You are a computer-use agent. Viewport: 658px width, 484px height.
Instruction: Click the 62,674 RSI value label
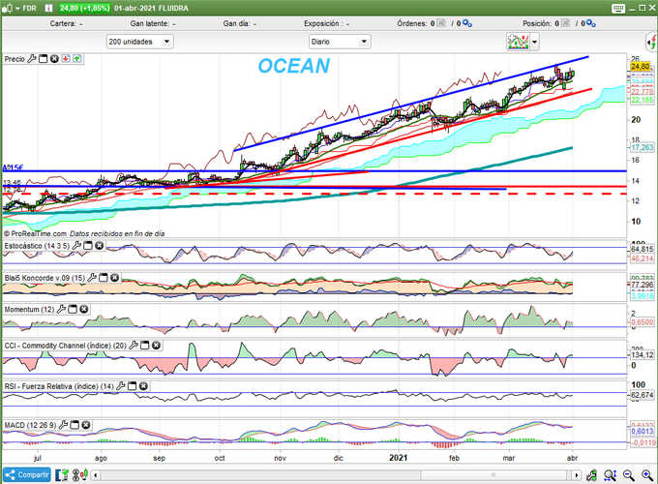pos(643,395)
